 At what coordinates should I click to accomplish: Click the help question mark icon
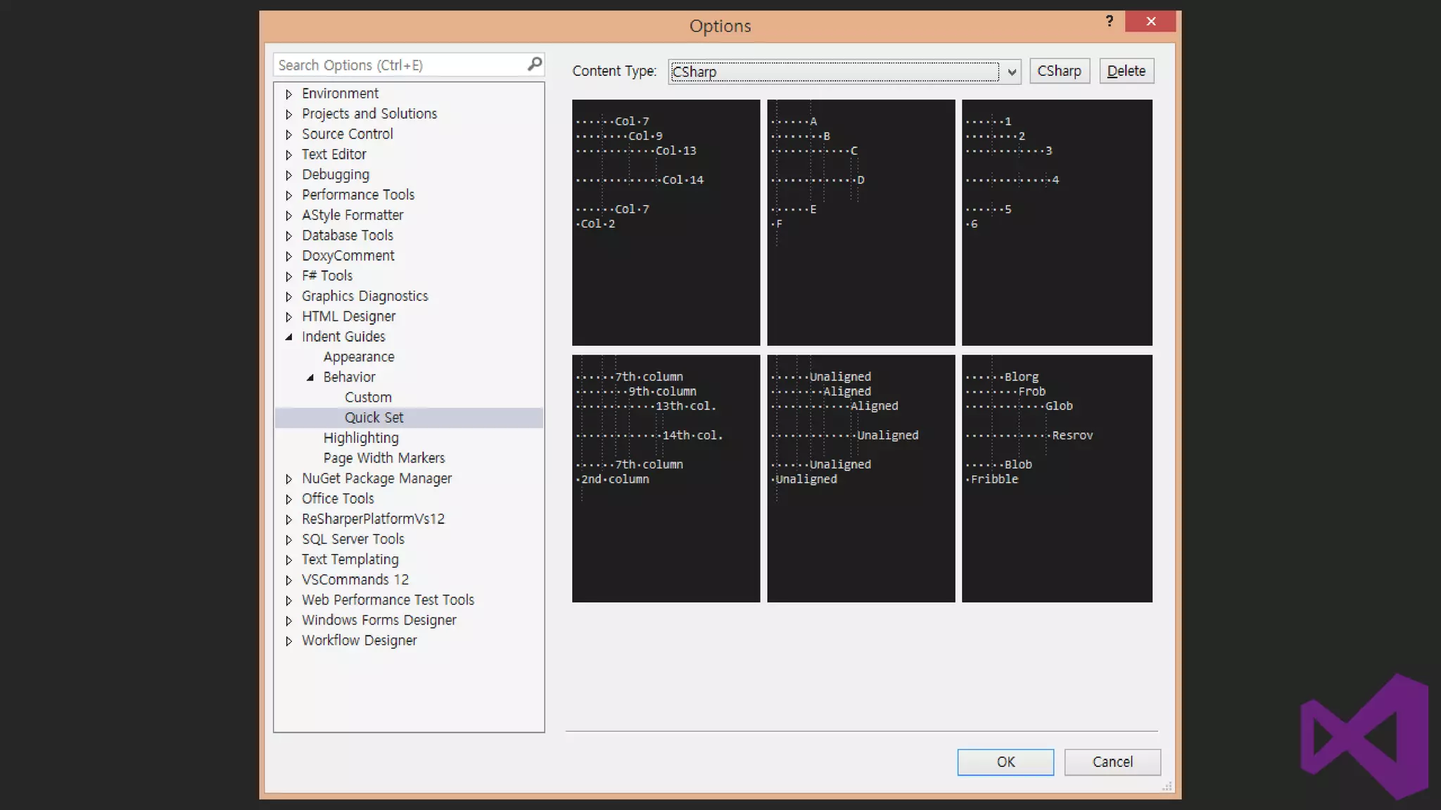[1110, 21]
